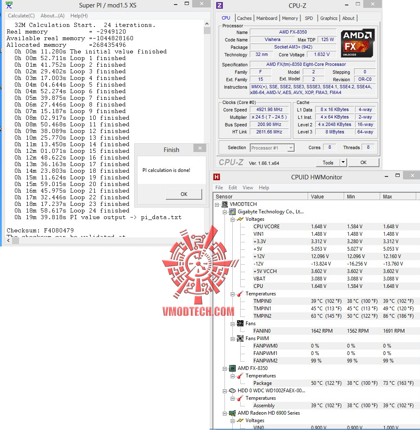
Task: Click the Min column header in HWMonitor
Action: 362,196
